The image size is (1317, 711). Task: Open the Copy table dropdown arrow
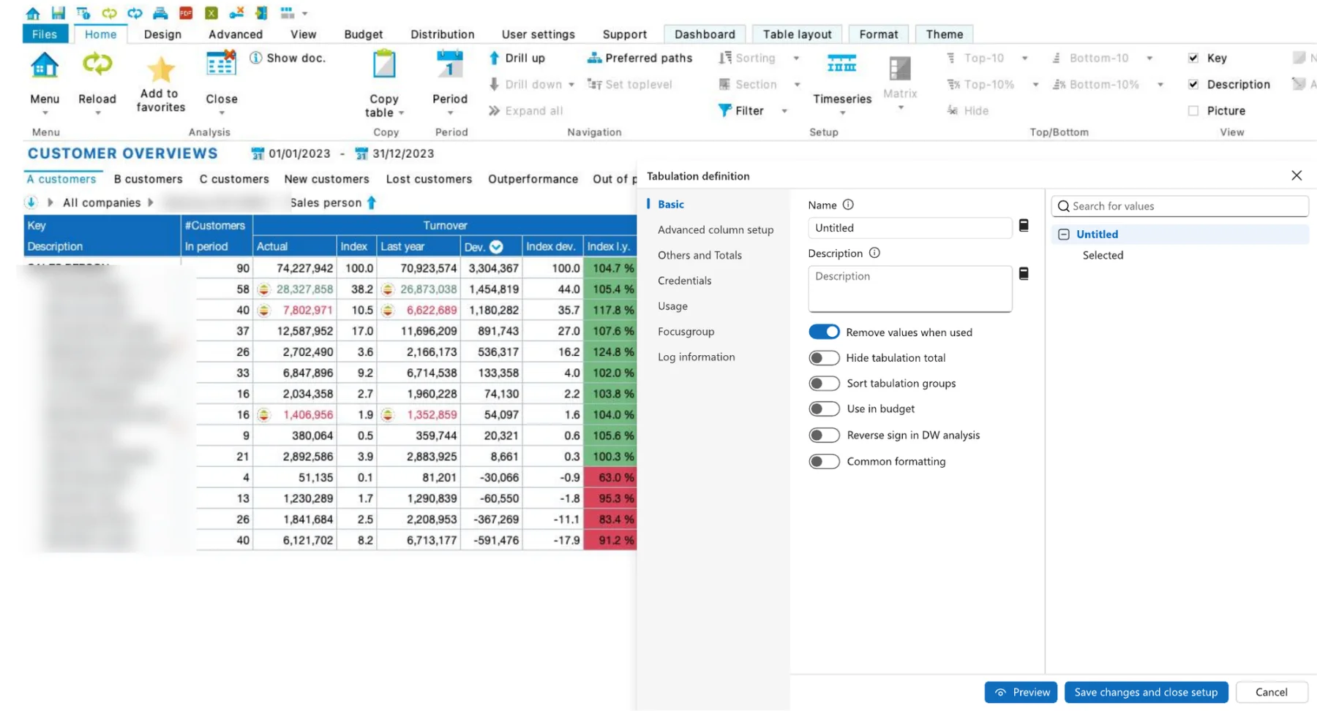tap(402, 113)
